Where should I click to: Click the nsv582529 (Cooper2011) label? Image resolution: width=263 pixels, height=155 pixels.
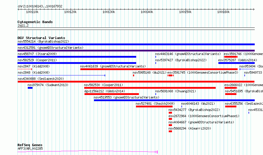37,60
